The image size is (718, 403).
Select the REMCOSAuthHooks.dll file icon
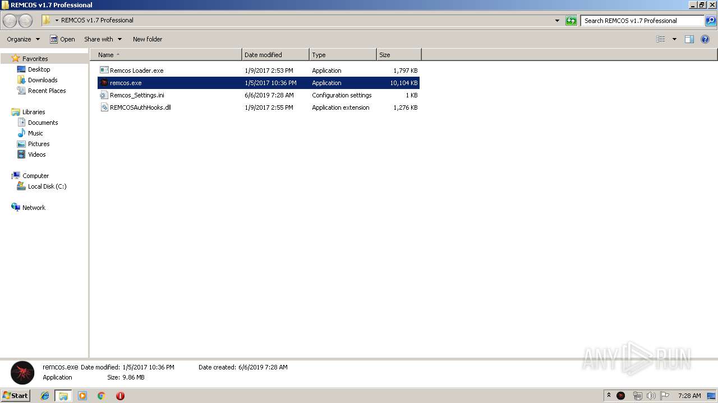point(104,107)
